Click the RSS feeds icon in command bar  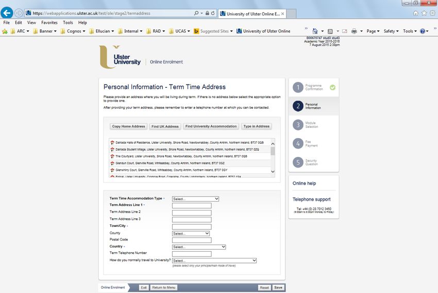[x=330, y=31]
